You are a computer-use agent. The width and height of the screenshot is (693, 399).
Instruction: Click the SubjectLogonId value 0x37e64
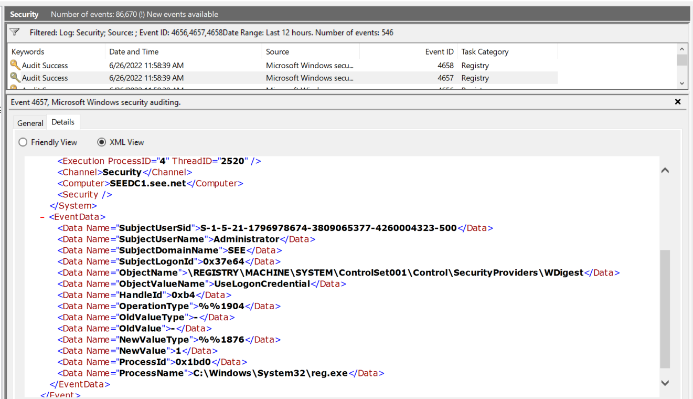coord(224,261)
